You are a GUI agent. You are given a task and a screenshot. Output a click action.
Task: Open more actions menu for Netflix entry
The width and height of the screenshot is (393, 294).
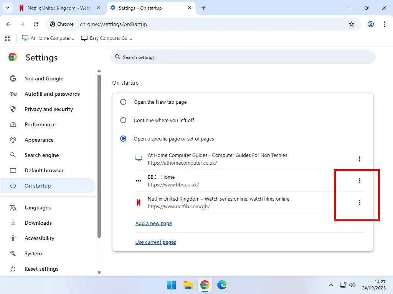[359, 203]
